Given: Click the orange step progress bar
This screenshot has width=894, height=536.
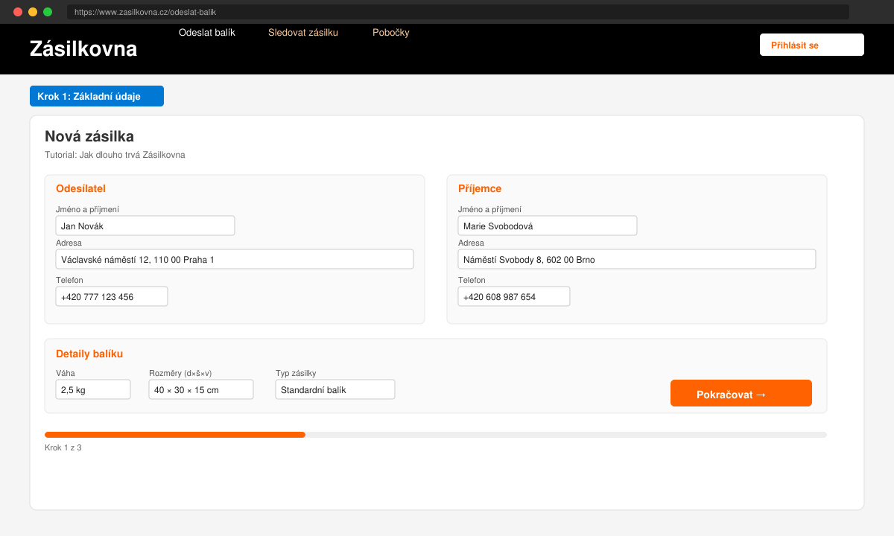Looking at the screenshot, I should (175, 435).
